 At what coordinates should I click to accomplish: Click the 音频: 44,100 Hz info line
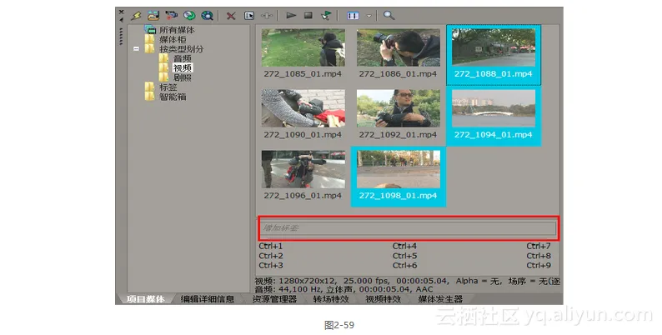pos(344,289)
